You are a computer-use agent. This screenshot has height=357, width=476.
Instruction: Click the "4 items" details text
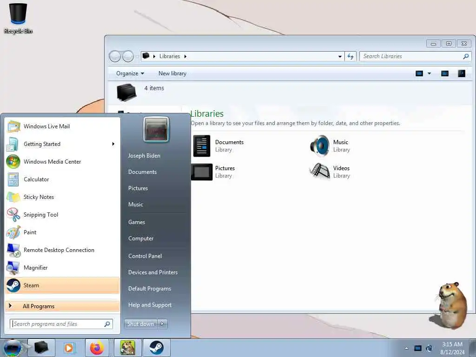click(154, 88)
